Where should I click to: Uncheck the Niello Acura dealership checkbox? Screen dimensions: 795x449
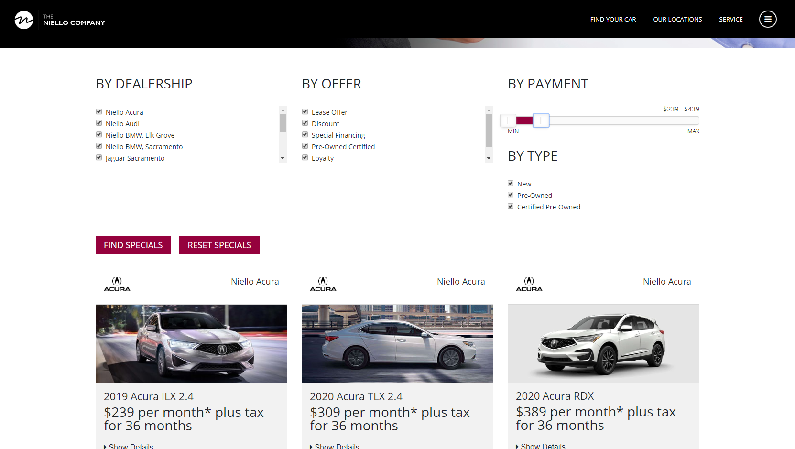99,111
